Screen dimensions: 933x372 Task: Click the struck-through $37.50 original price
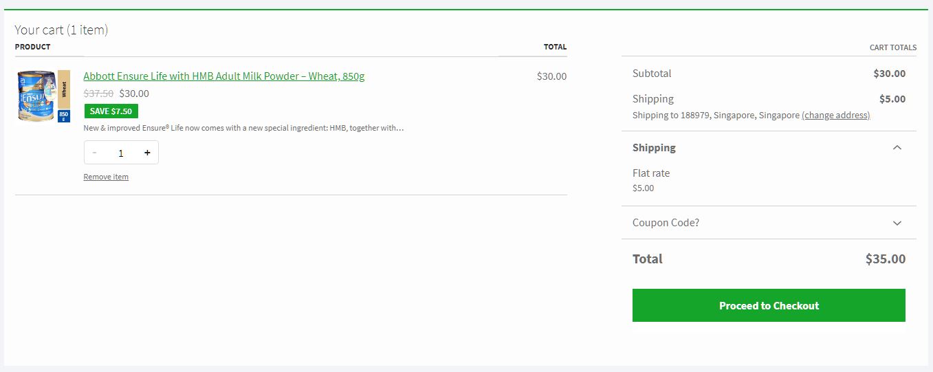coord(98,94)
